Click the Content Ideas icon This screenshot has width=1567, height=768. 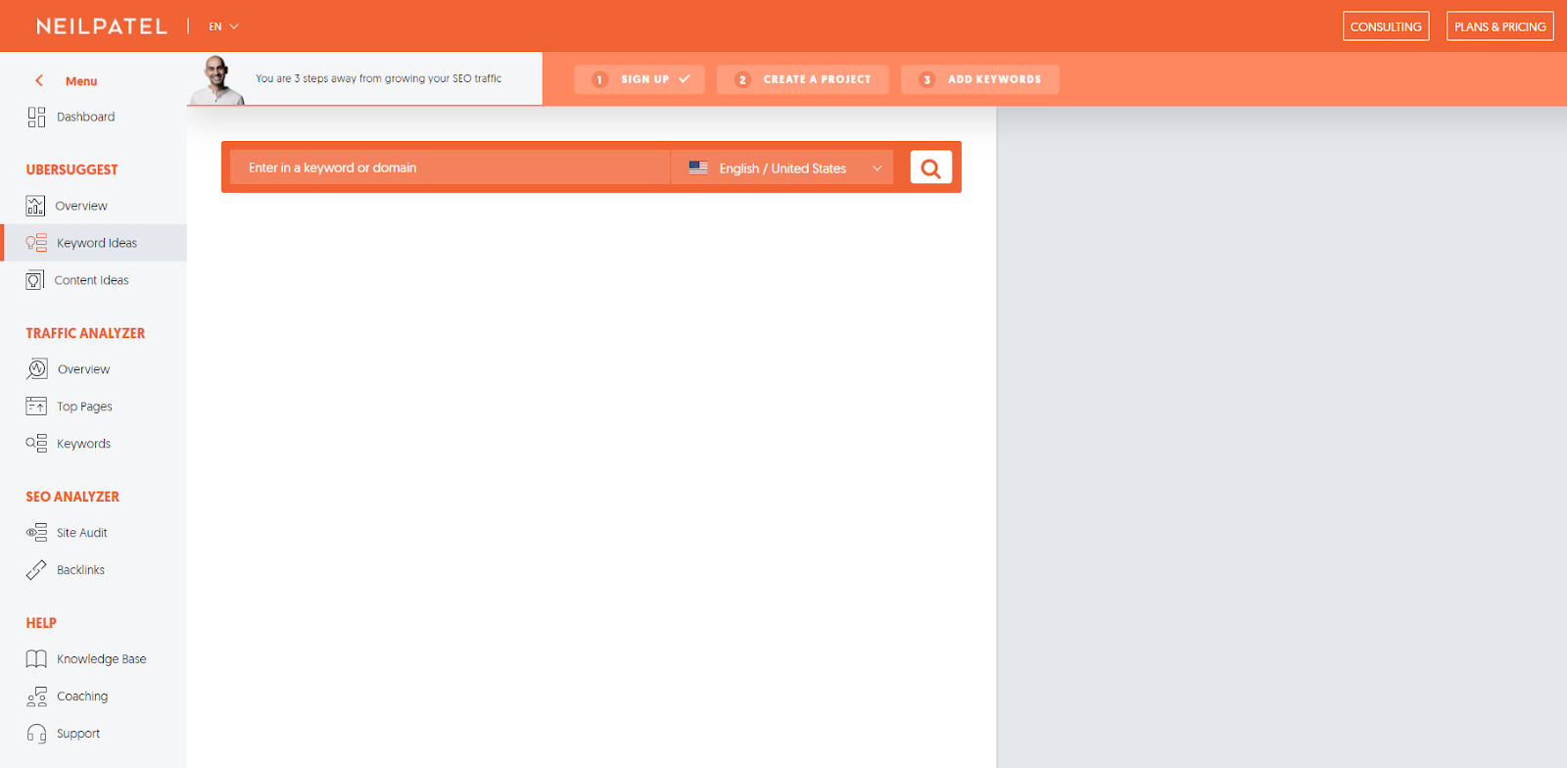click(34, 280)
